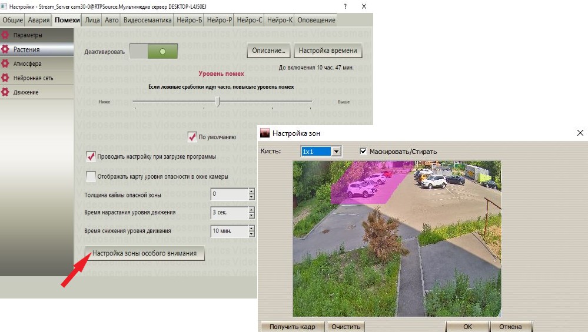Switch to the Авария tab
The width and height of the screenshot is (588, 332).
39,20
